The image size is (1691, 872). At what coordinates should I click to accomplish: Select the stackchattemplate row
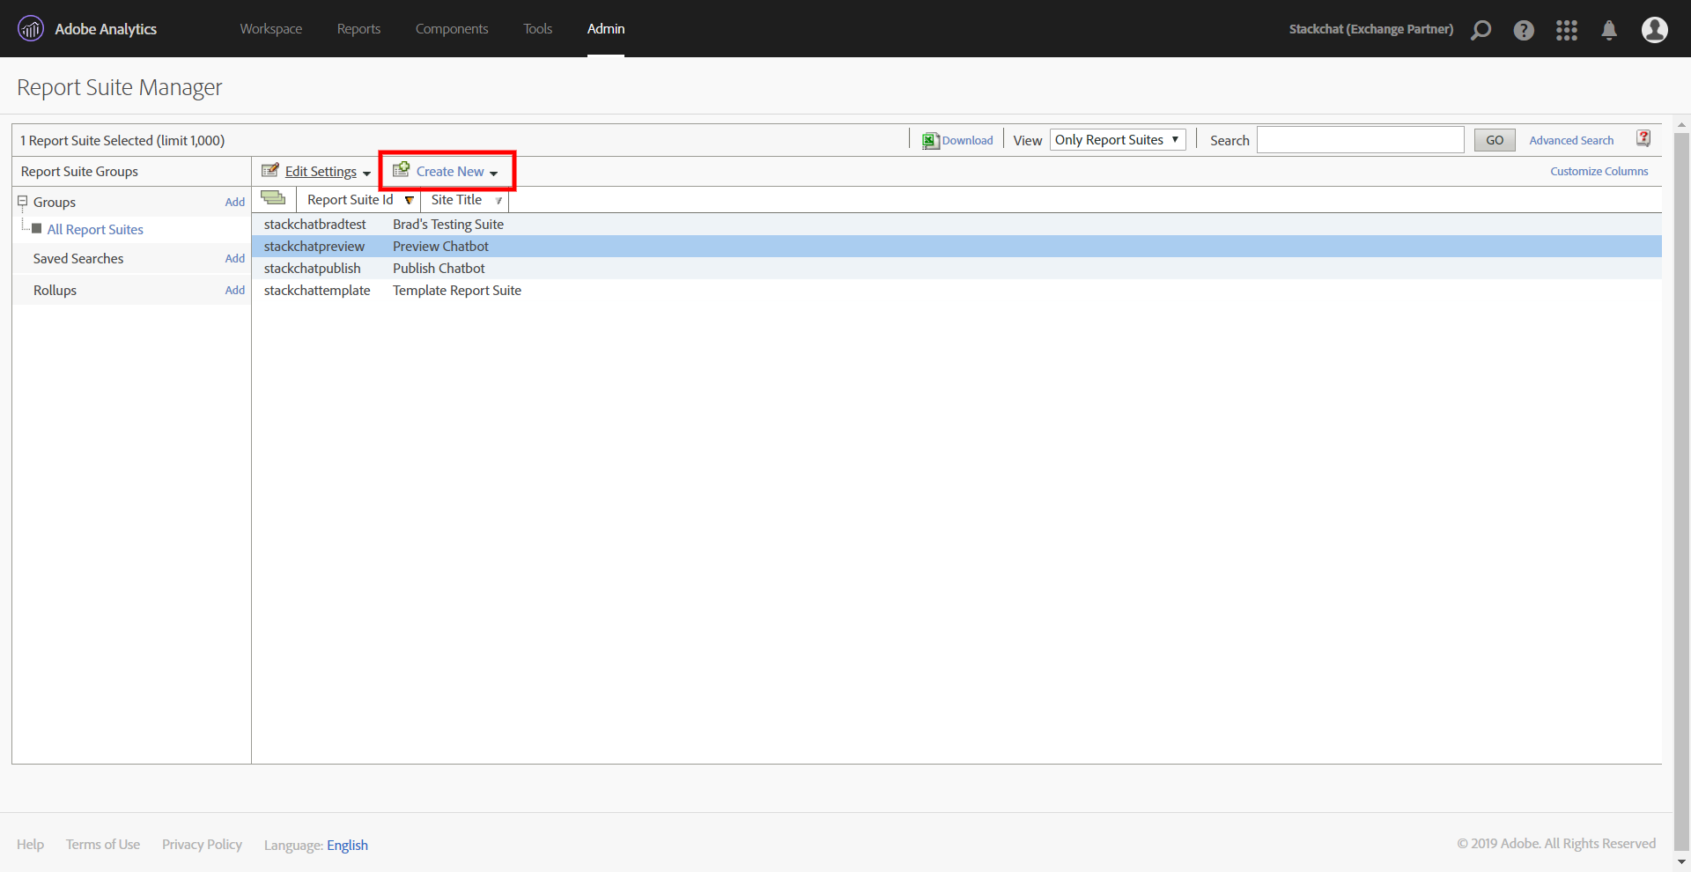click(956, 291)
